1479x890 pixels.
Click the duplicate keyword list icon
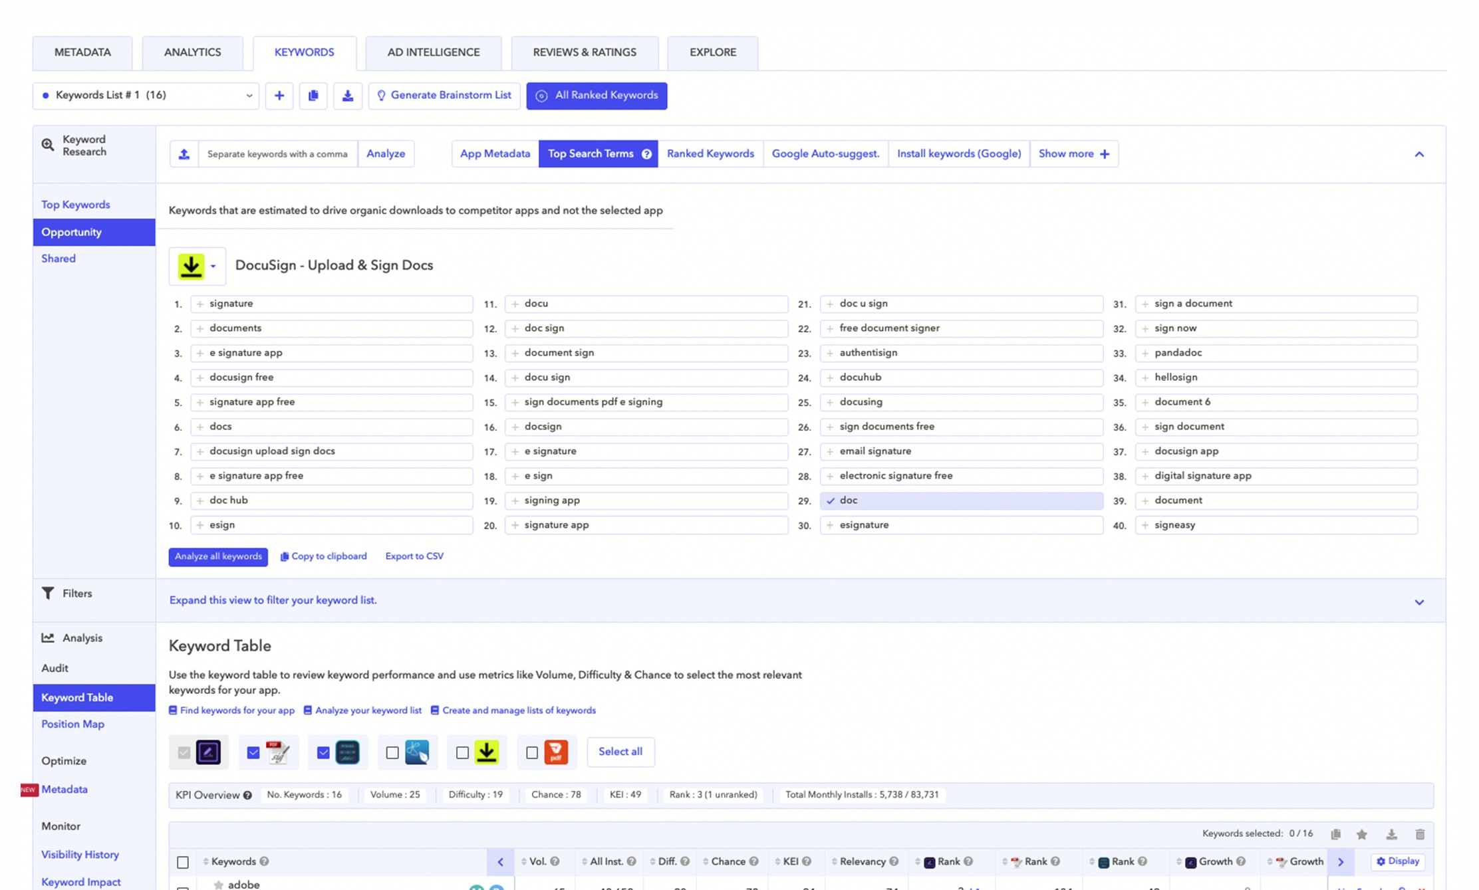tap(313, 96)
